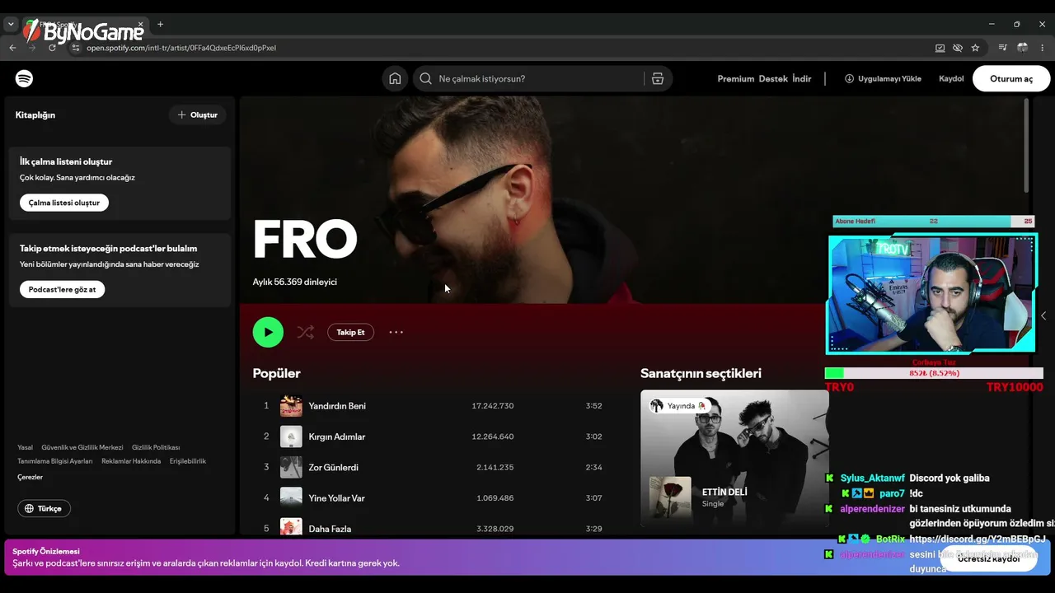
Task: Click the Kırgın Adımlar album thumbnail
Action: click(291, 437)
